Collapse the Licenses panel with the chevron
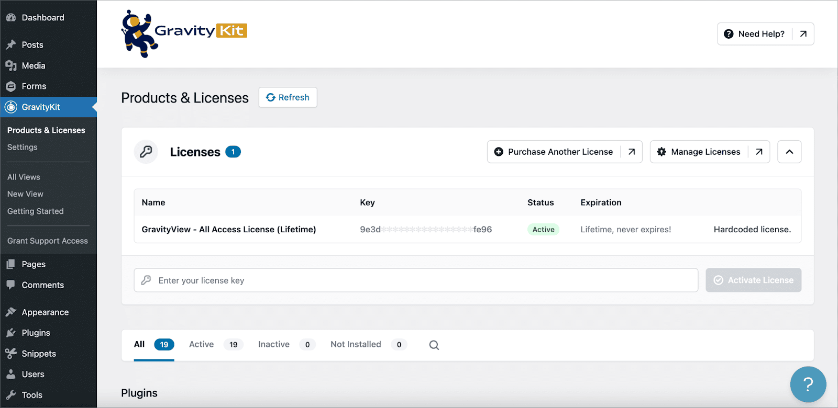Screen dimensions: 838x408 pyautogui.click(x=789, y=152)
